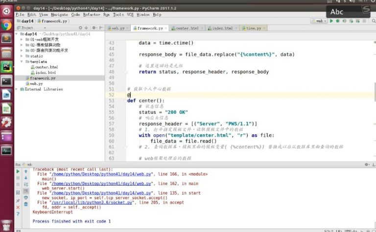Screen dimensions: 376x232
Task: Collapse the template folder in the project tree
Action: click(22, 62)
